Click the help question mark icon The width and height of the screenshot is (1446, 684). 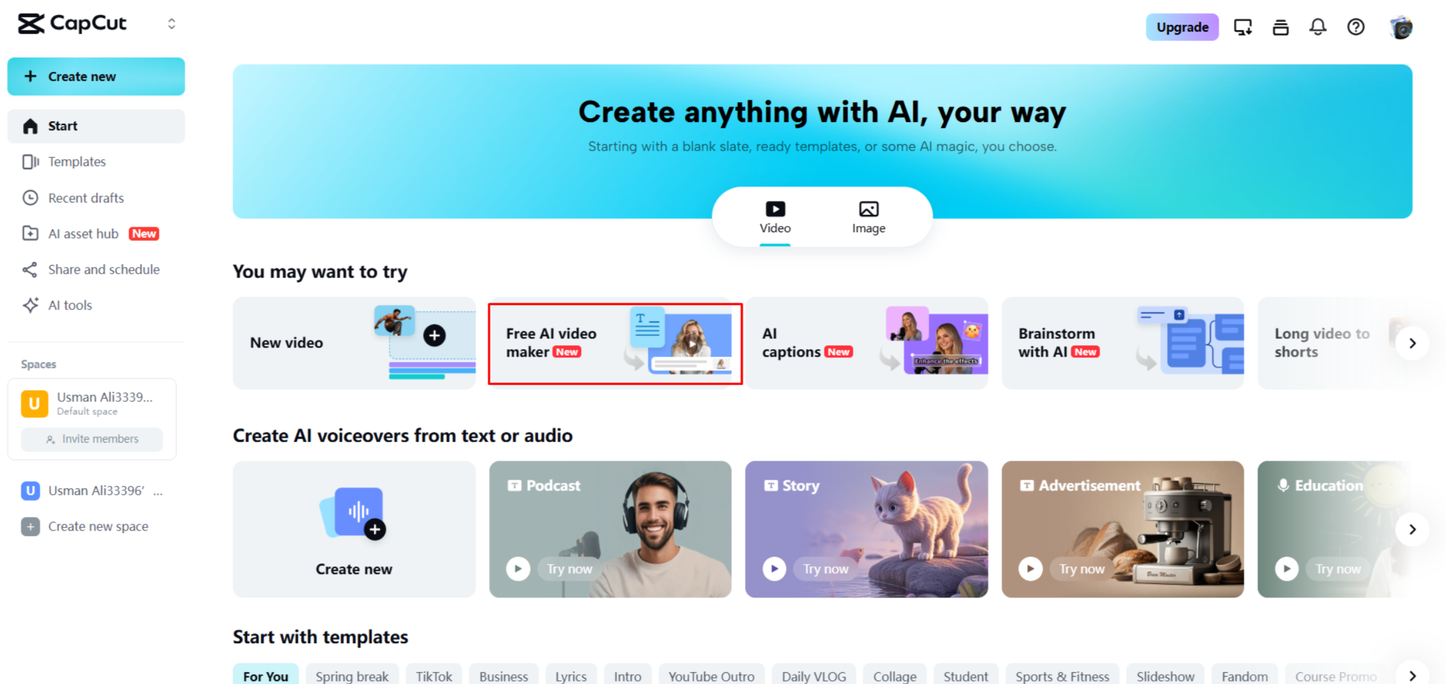(1355, 27)
